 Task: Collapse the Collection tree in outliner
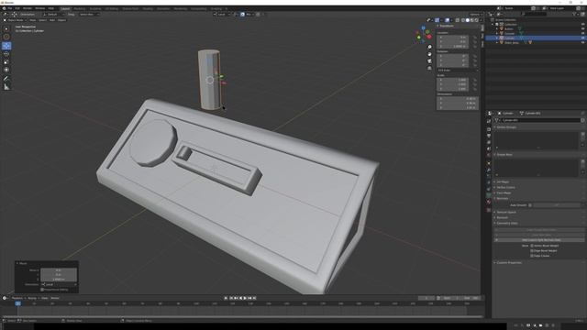(x=493, y=25)
